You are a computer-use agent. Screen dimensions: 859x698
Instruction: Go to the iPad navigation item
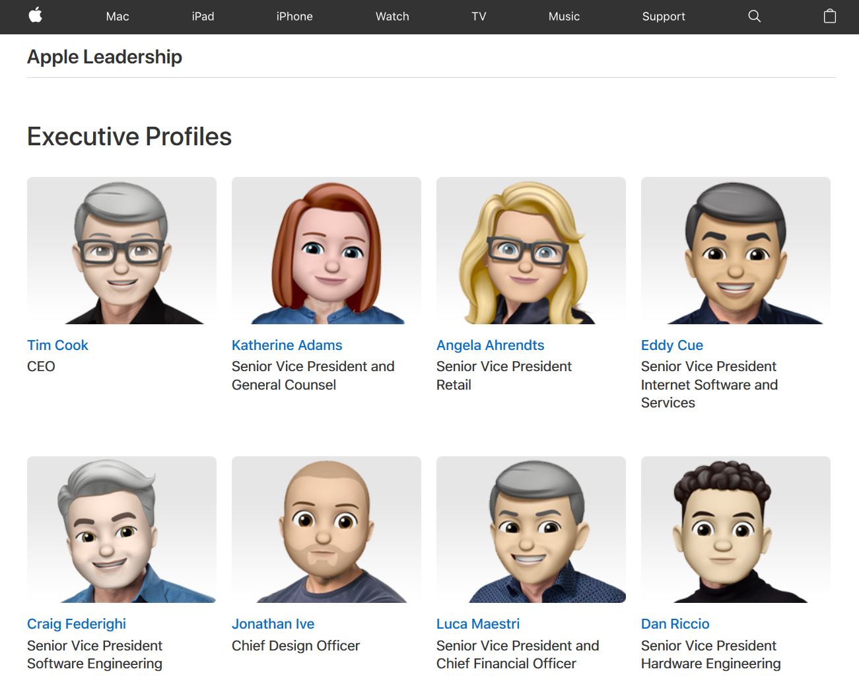(203, 17)
